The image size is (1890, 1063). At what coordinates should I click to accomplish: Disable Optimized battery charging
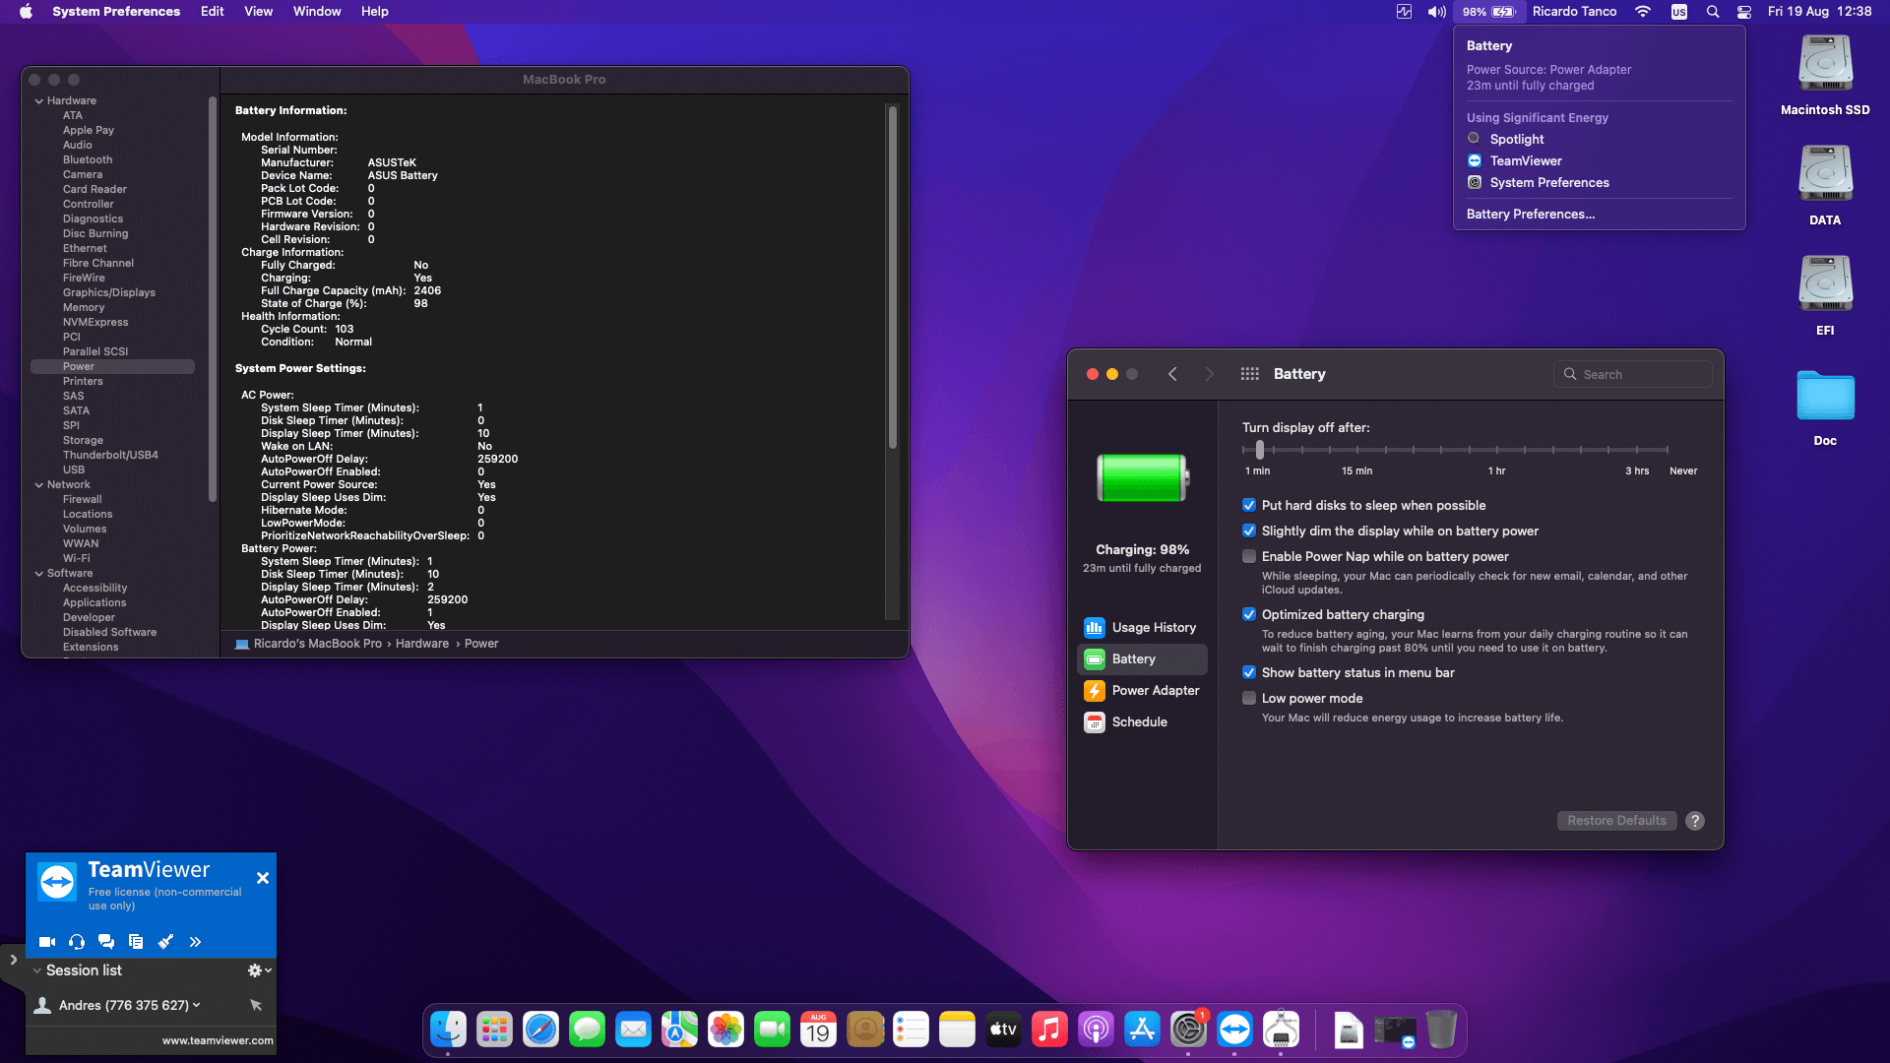(x=1249, y=614)
